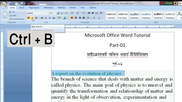This screenshot has height=102, width=182.
Task: Click the Bijoy keyboard green icon
Action: pos(175,3)
